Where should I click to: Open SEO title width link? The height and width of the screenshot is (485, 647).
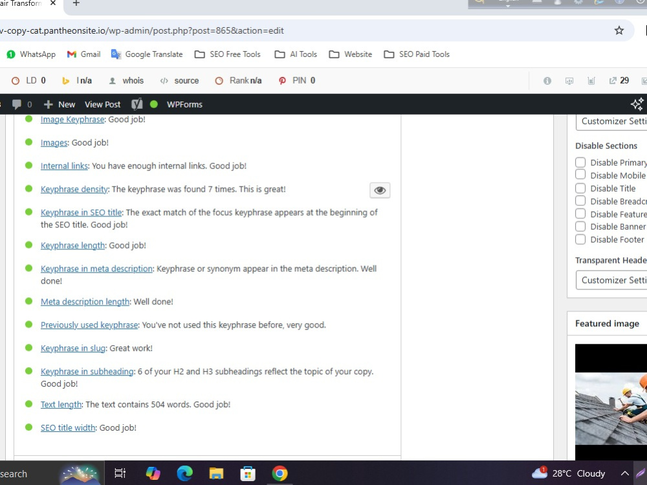tap(68, 427)
